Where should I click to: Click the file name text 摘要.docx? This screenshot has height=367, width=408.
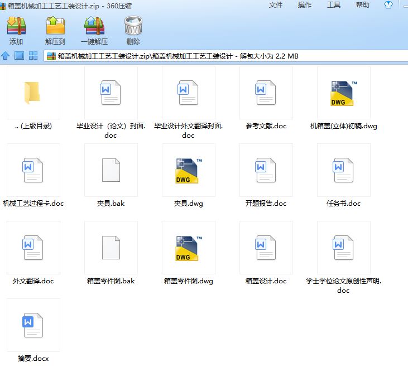pos(33,359)
